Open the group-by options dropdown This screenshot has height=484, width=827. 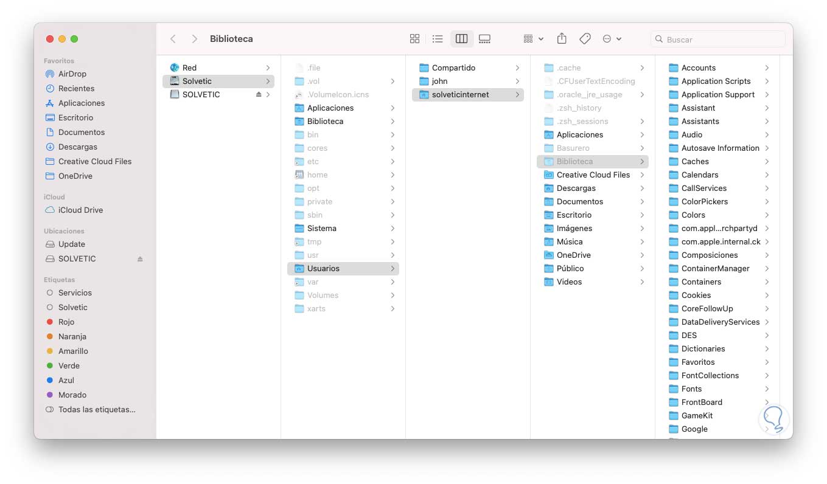pos(533,39)
